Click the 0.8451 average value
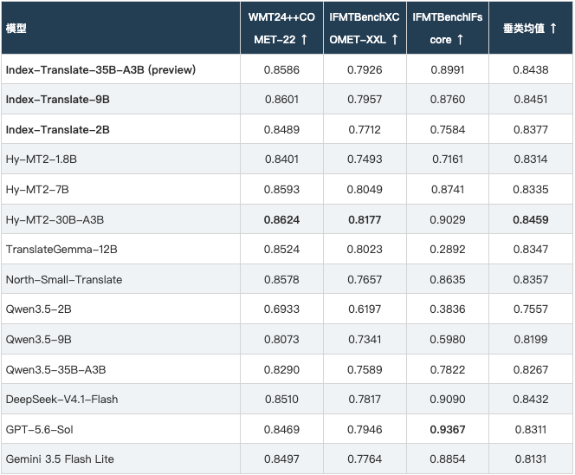The width and height of the screenshot is (575, 475). (531, 100)
